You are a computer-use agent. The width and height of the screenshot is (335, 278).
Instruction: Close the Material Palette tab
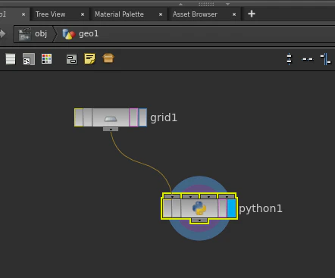[161, 14]
